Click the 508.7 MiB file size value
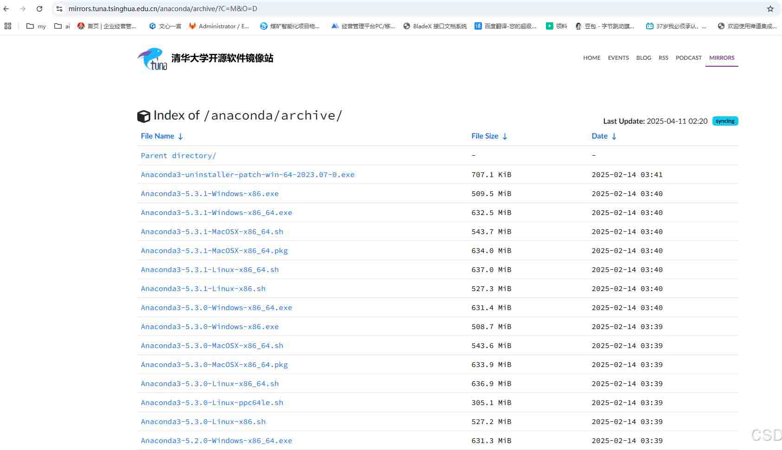 (491, 327)
